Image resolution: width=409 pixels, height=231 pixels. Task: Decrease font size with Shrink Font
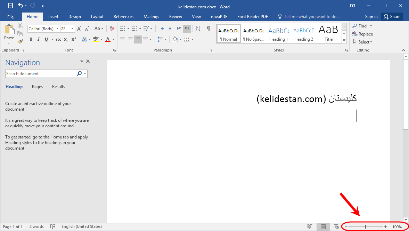click(x=87, y=29)
